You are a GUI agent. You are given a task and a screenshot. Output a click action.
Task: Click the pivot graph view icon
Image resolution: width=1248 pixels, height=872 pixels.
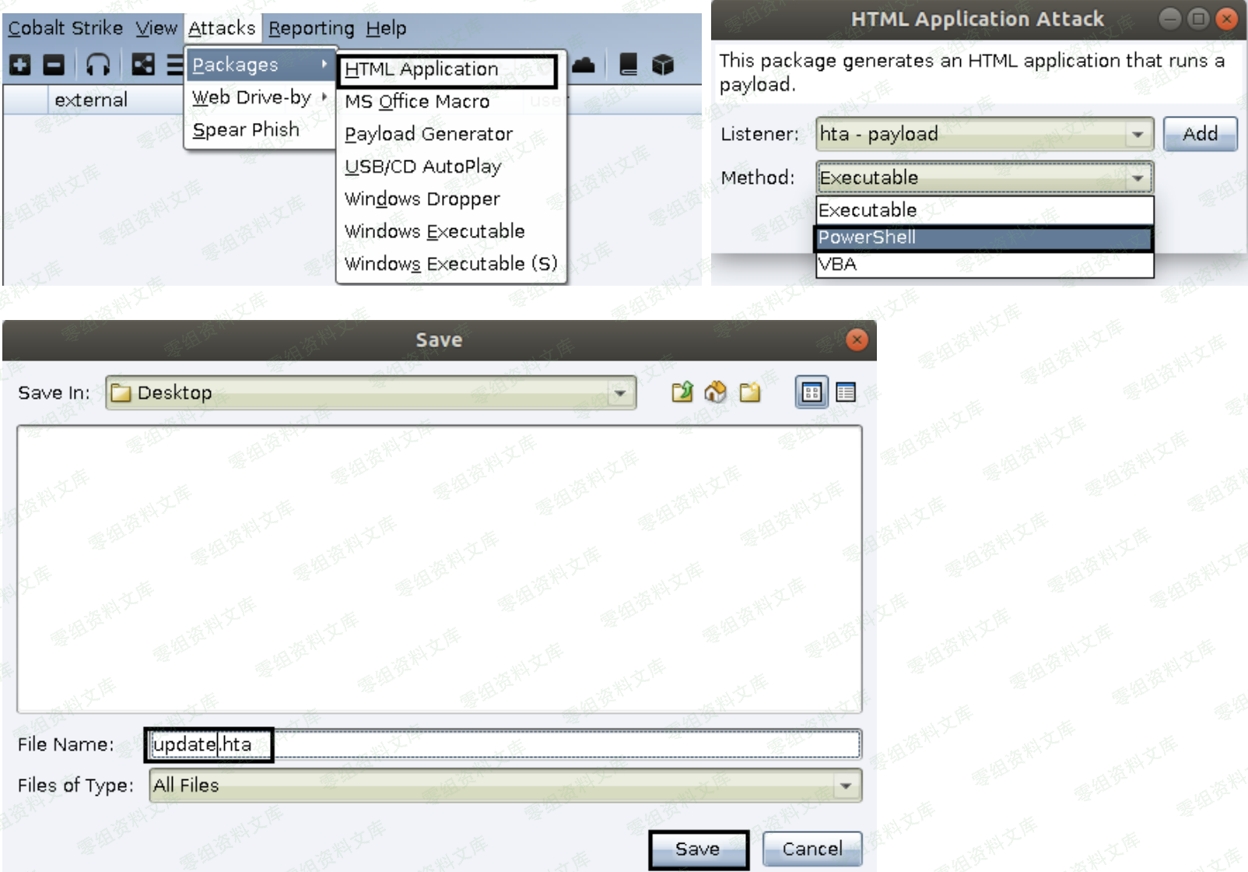tap(142, 65)
